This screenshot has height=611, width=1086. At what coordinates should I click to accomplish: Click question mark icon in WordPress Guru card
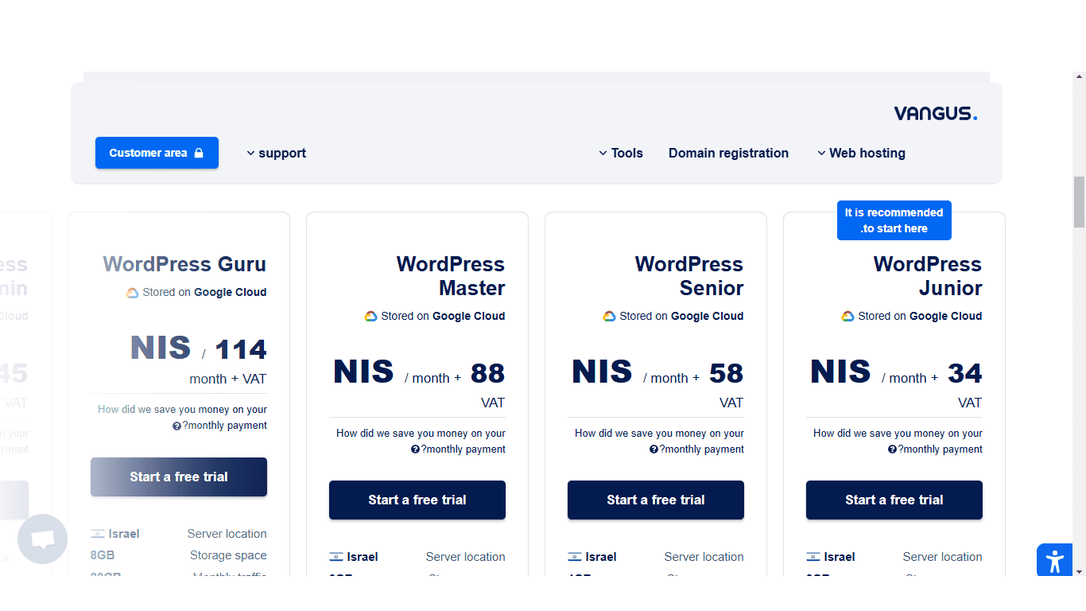pyautogui.click(x=176, y=426)
